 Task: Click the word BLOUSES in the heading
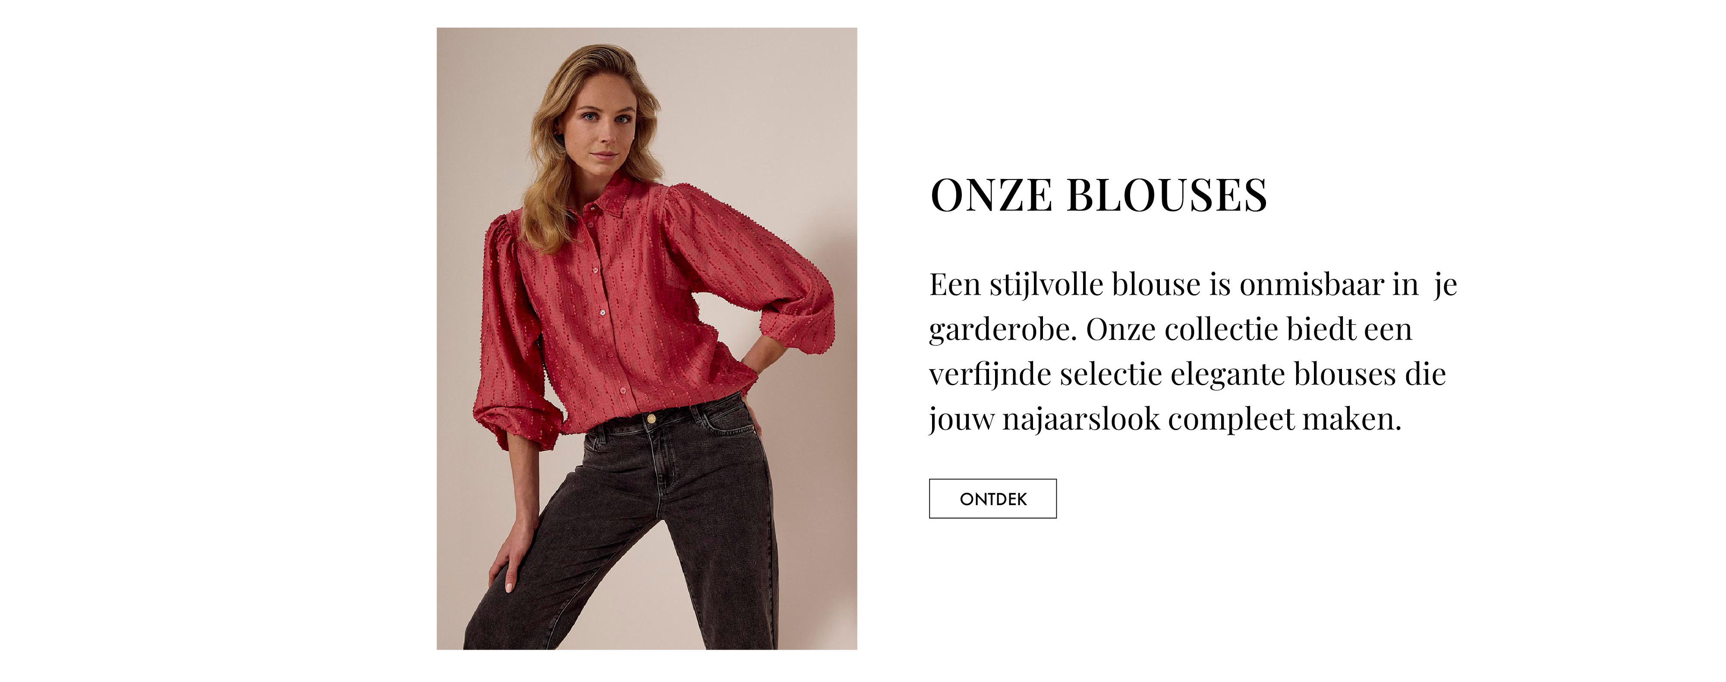1166,195
